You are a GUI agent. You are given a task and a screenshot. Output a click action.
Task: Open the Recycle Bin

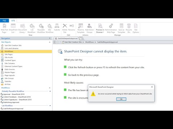pyautogui.click(x=129, y=28)
